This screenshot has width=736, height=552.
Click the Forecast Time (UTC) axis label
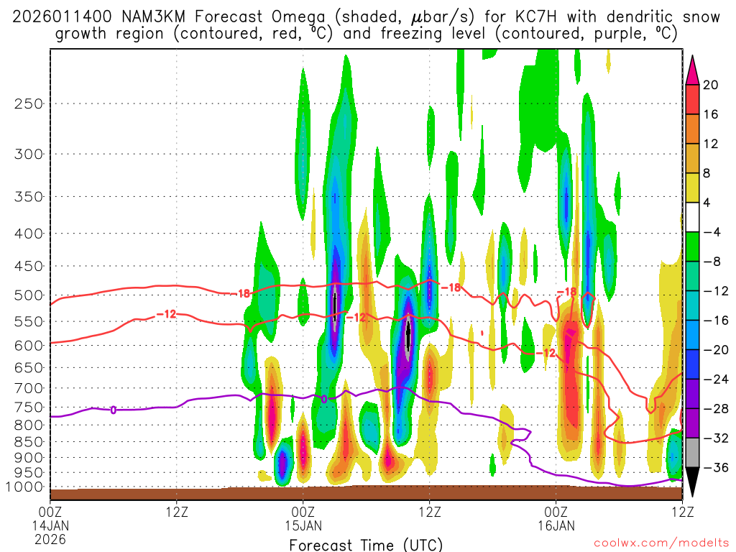tap(366, 545)
